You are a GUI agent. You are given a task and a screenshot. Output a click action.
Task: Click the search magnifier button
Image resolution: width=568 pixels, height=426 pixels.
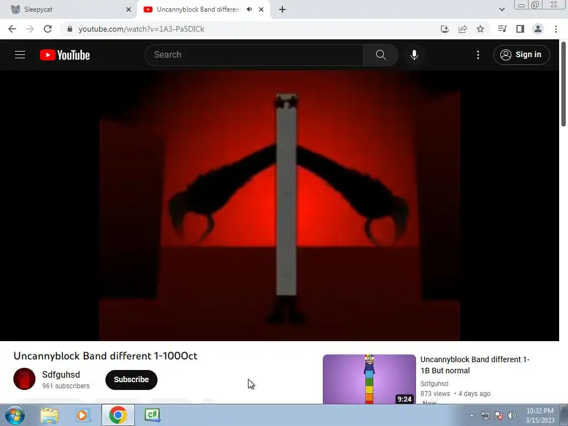pos(381,55)
